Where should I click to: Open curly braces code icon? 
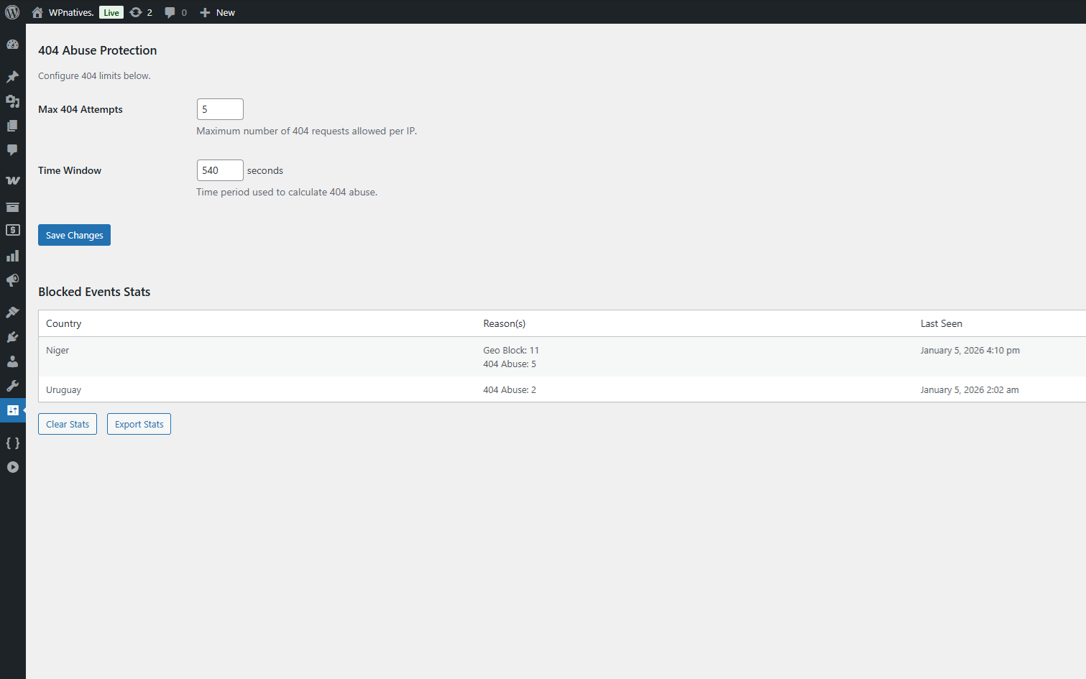[13, 443]
